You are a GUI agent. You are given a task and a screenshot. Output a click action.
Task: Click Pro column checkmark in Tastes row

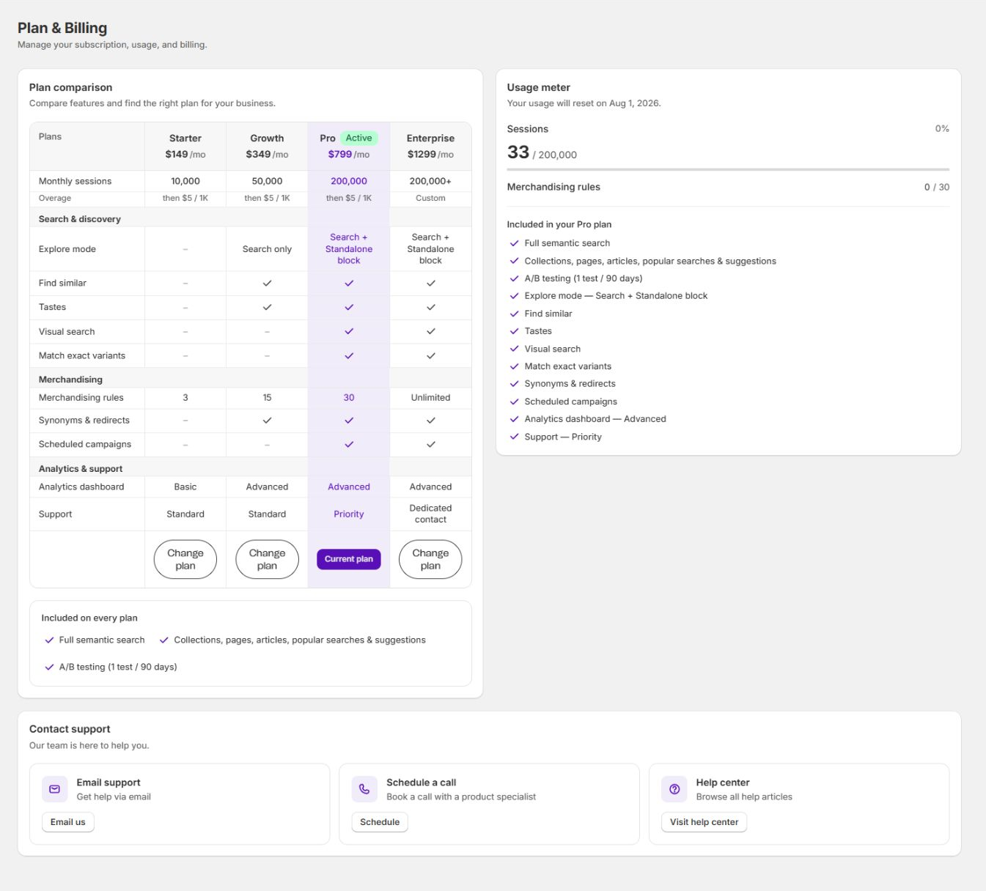[349, 307]
